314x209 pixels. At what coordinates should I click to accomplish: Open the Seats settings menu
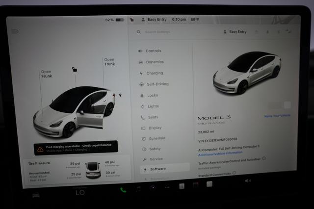click(x=150, y=117)
